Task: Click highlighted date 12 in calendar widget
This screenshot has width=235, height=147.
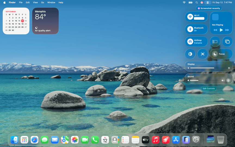Action: (23, 21)
